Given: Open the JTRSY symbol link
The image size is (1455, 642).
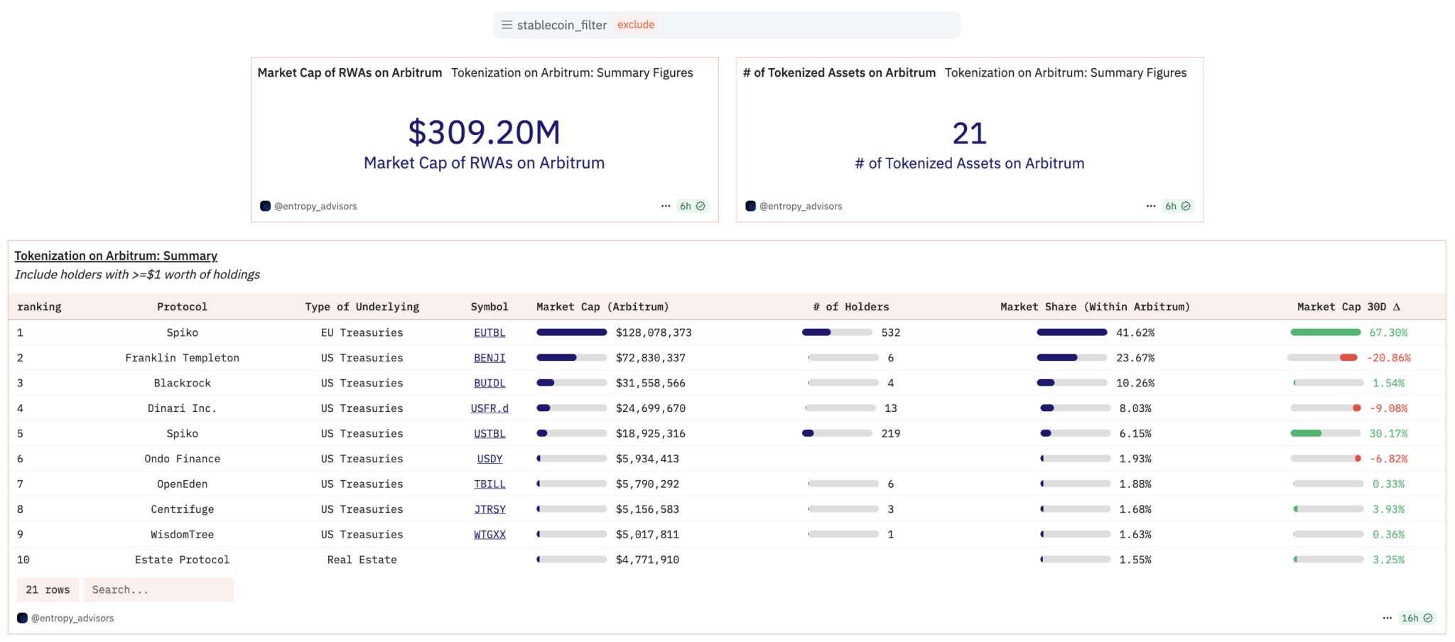Looking at the screenshot, I should 489,509.
